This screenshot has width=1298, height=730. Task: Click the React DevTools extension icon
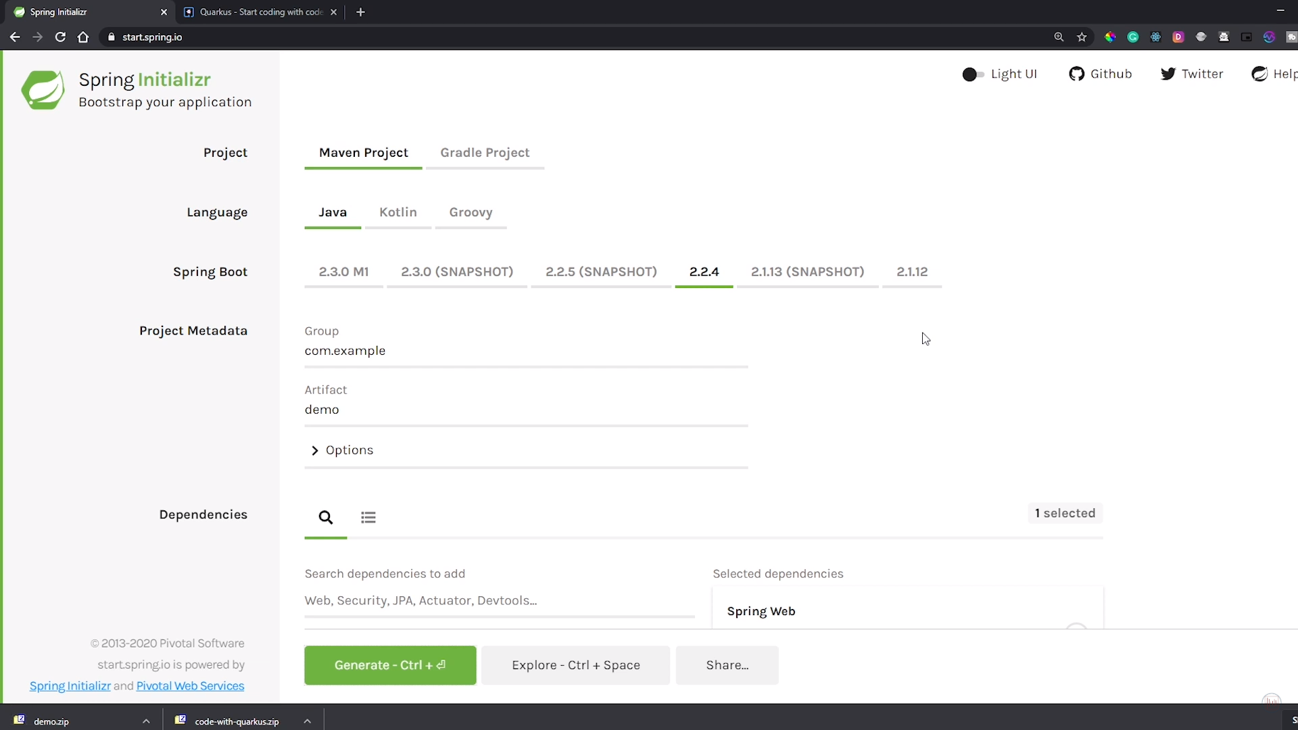click(1155, 37)
